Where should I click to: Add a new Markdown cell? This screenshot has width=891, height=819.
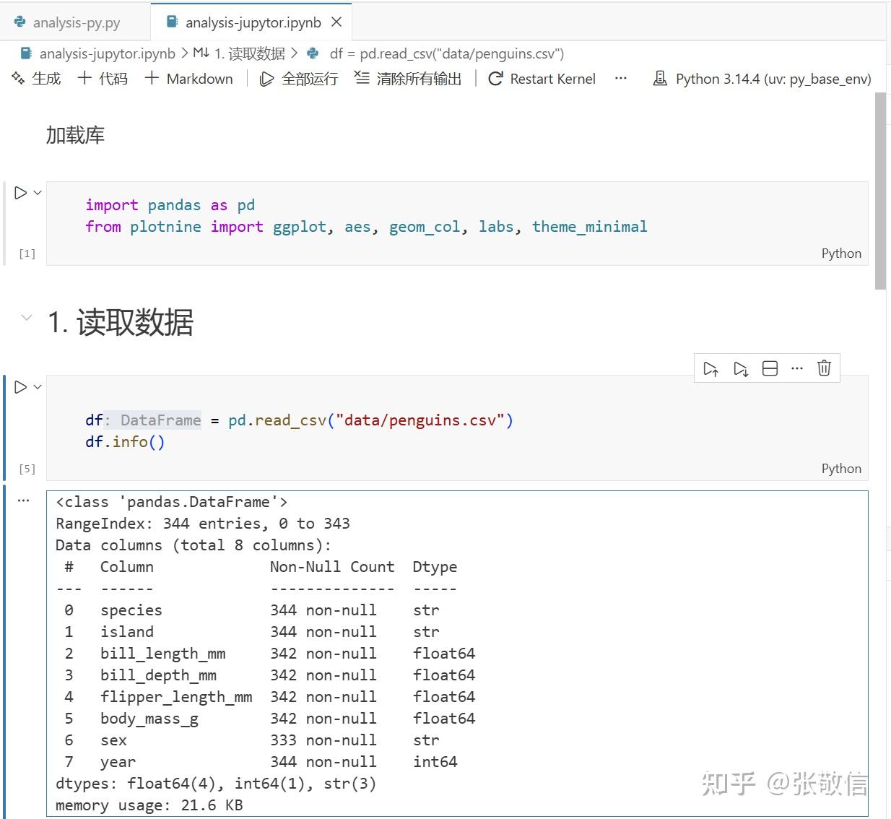[189, 79]
